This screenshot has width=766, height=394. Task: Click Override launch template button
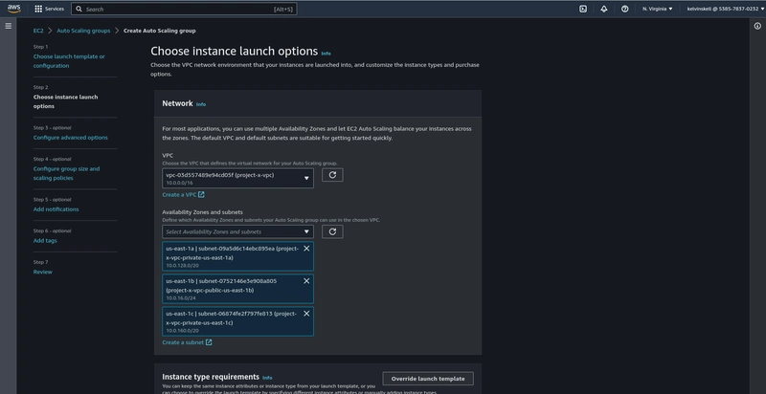[428, 379]
